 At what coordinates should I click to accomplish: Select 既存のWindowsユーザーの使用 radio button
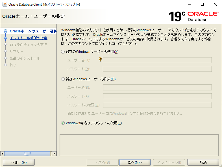pos(63,52)
